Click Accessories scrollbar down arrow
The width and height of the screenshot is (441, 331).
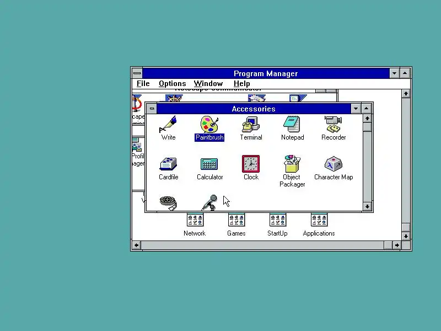(367, 206)
